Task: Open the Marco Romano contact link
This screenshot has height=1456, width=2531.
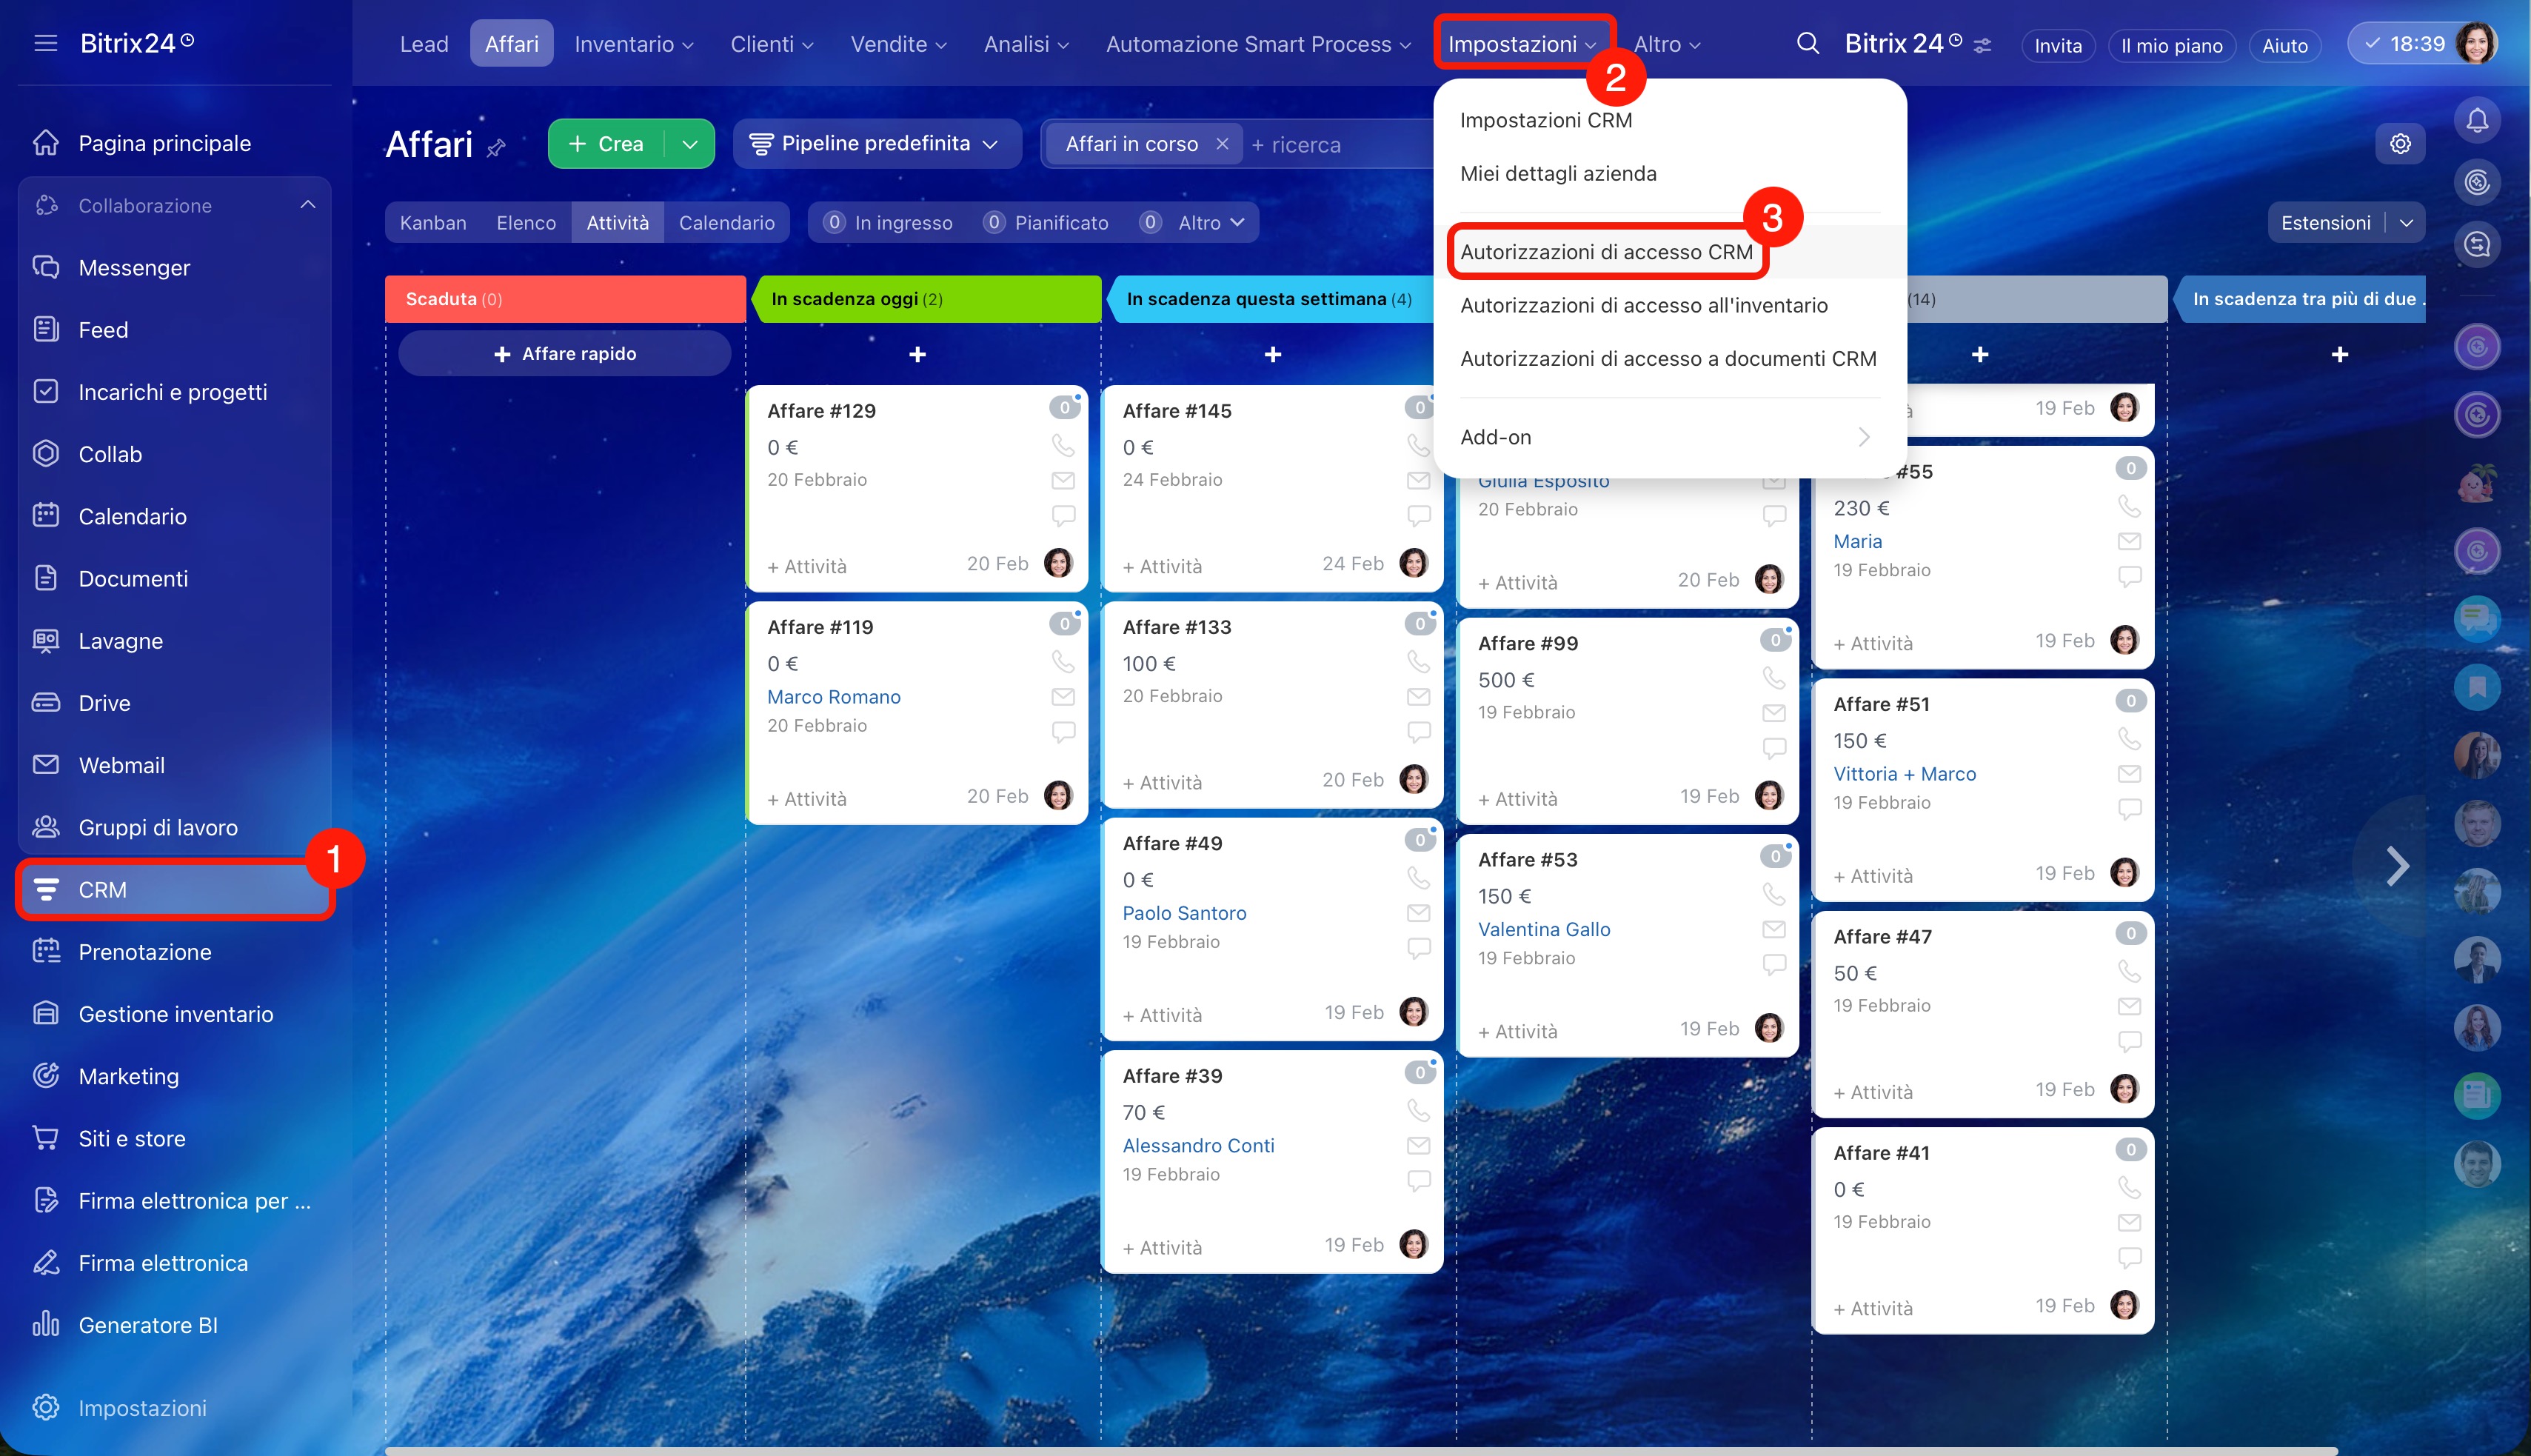Action: 834,697
